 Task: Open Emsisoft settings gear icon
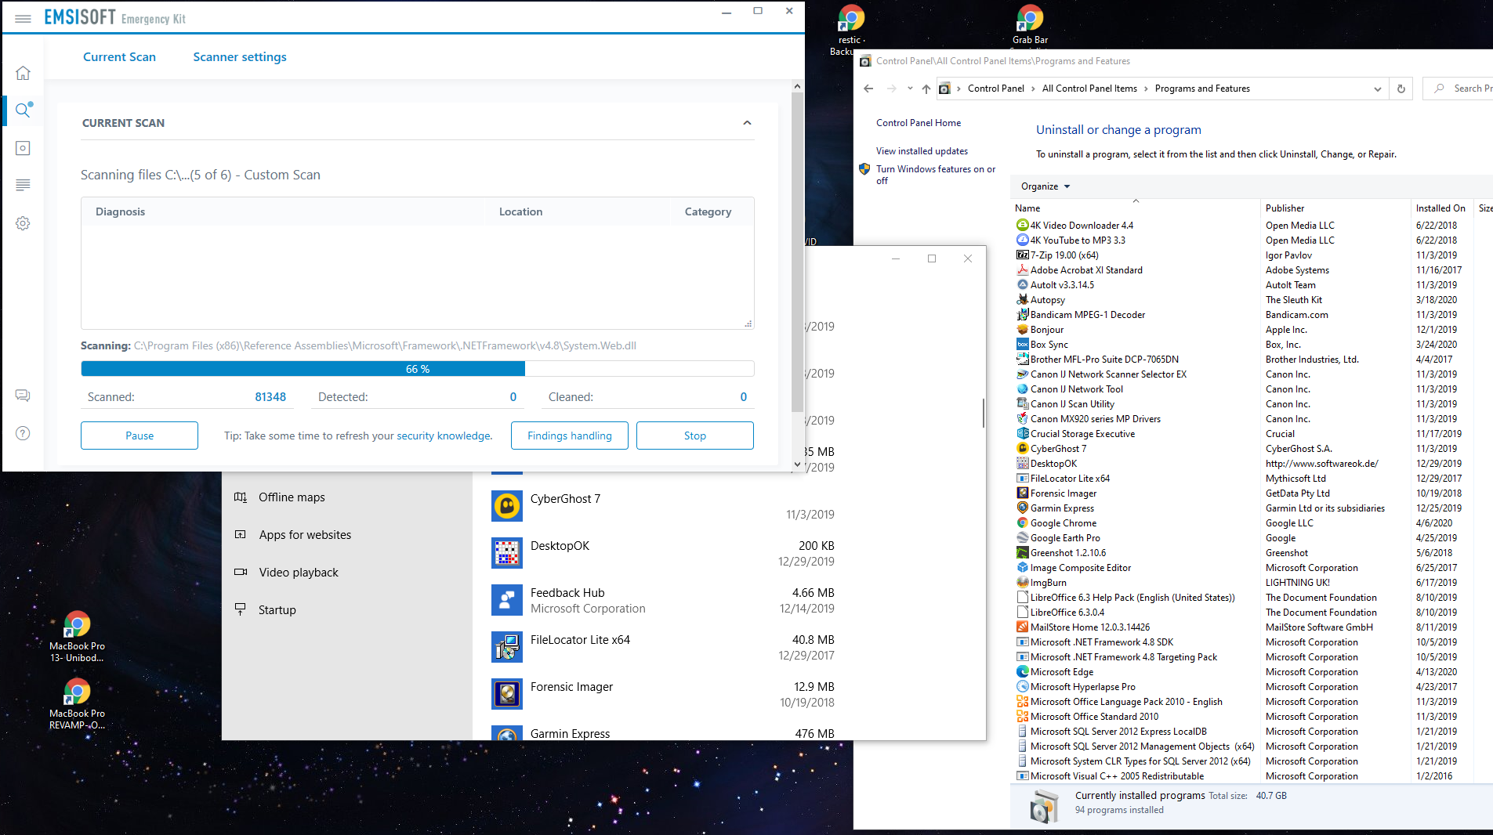[23, 223]
